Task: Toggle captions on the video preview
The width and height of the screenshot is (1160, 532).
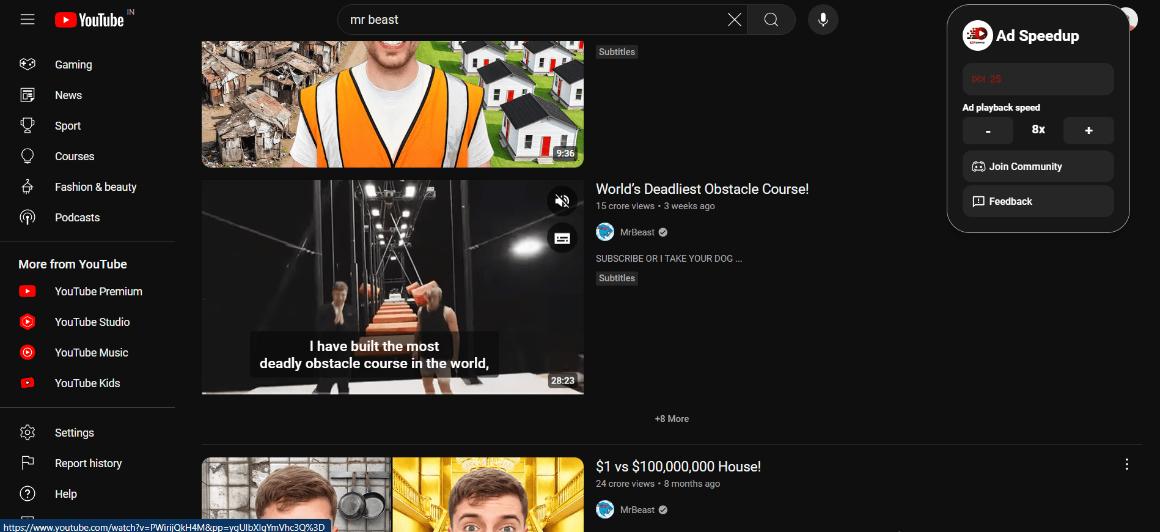Action: 562,238
